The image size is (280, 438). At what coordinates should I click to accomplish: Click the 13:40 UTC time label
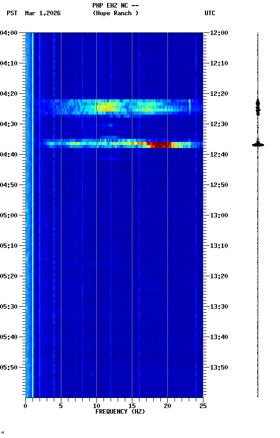coord(219,337)
